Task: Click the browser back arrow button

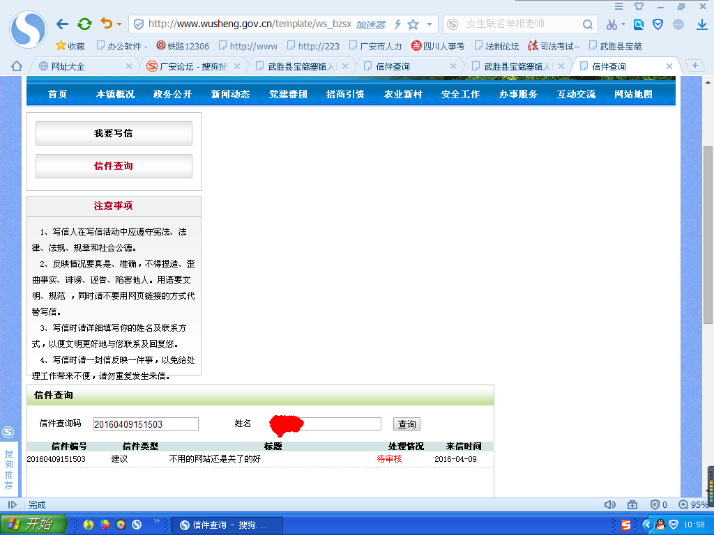Action: pyautogui.click(x=62, y=24)
